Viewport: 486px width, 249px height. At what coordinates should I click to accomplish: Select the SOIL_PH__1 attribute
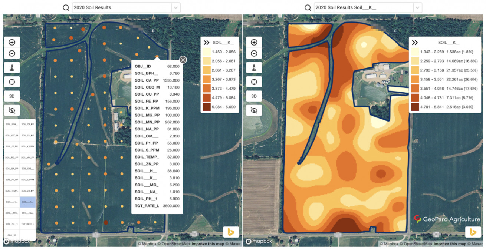[x=12, y=224]
